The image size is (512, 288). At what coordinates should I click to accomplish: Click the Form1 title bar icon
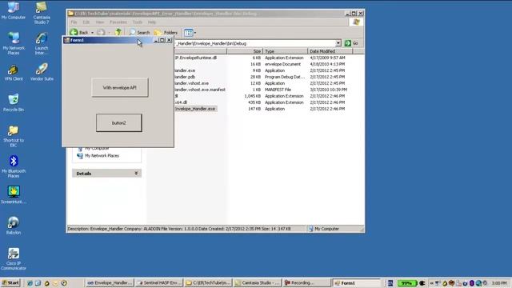click(x=67, y=40)
